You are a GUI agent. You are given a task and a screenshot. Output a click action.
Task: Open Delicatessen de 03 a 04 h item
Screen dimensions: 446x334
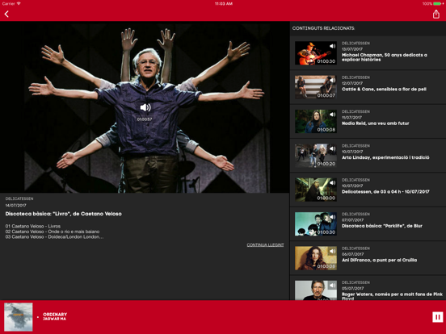tap(368, 190)
